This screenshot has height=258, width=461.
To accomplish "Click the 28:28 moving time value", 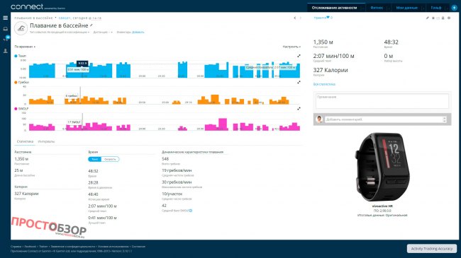I will coord(93,182).
